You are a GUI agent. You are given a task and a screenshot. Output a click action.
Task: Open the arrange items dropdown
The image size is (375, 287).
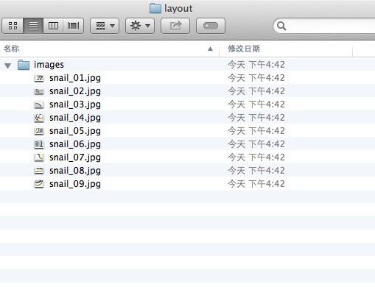tap(105, 26)
